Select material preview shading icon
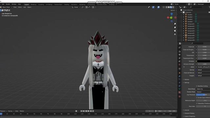The height and width of the screenshot is (118, 210). pos(171,7)
